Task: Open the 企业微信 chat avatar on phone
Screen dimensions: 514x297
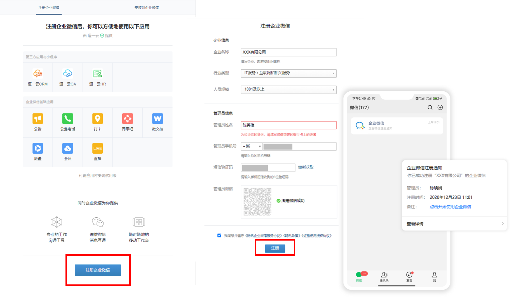Action: tap(360, 126)
